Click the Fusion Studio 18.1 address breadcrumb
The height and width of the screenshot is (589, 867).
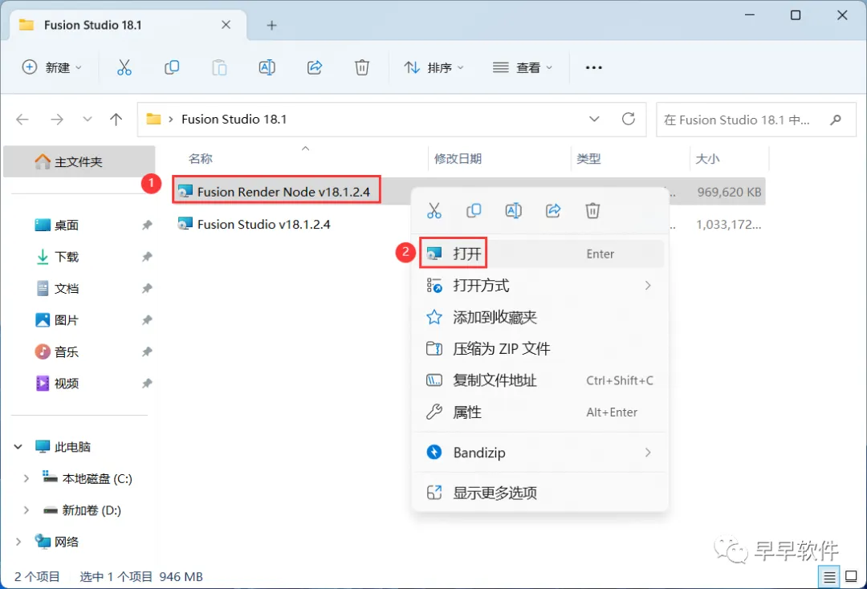pos(234,120)
